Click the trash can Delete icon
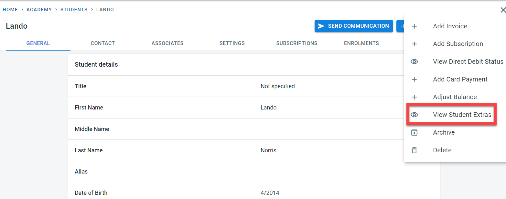The height and width of the screenshot is (199, 506). [x=414, y=150]
